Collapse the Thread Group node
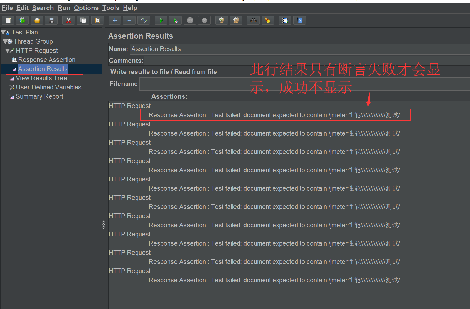 [x=5, y=42]
